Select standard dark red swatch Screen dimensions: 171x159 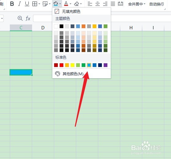click(x=56, y=65)
